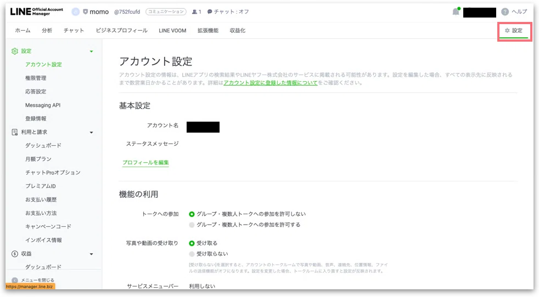
Task: Click the 収益 section header text
Action: (26, 254)
